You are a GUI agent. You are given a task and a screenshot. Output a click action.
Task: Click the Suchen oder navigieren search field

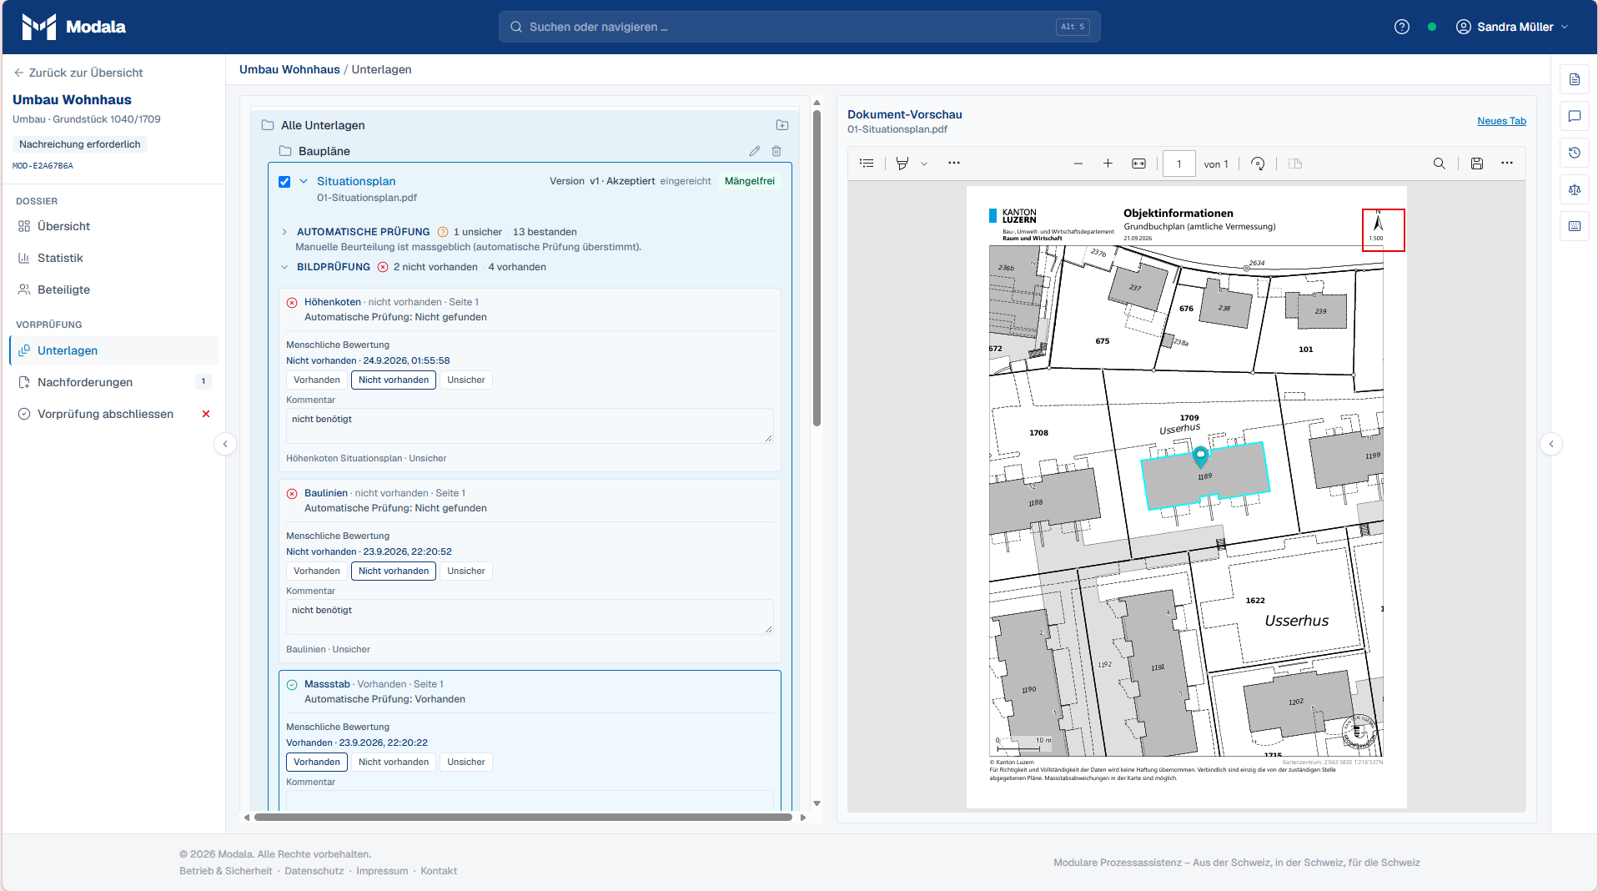pos(799,27)
